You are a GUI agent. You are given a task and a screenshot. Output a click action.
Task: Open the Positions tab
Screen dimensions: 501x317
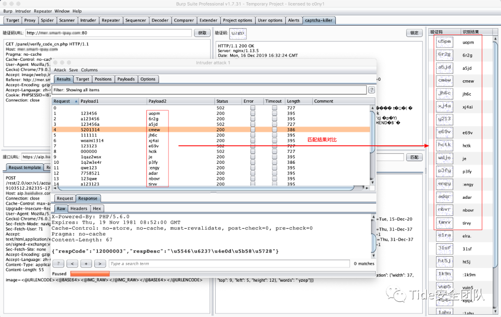(103, 79)
